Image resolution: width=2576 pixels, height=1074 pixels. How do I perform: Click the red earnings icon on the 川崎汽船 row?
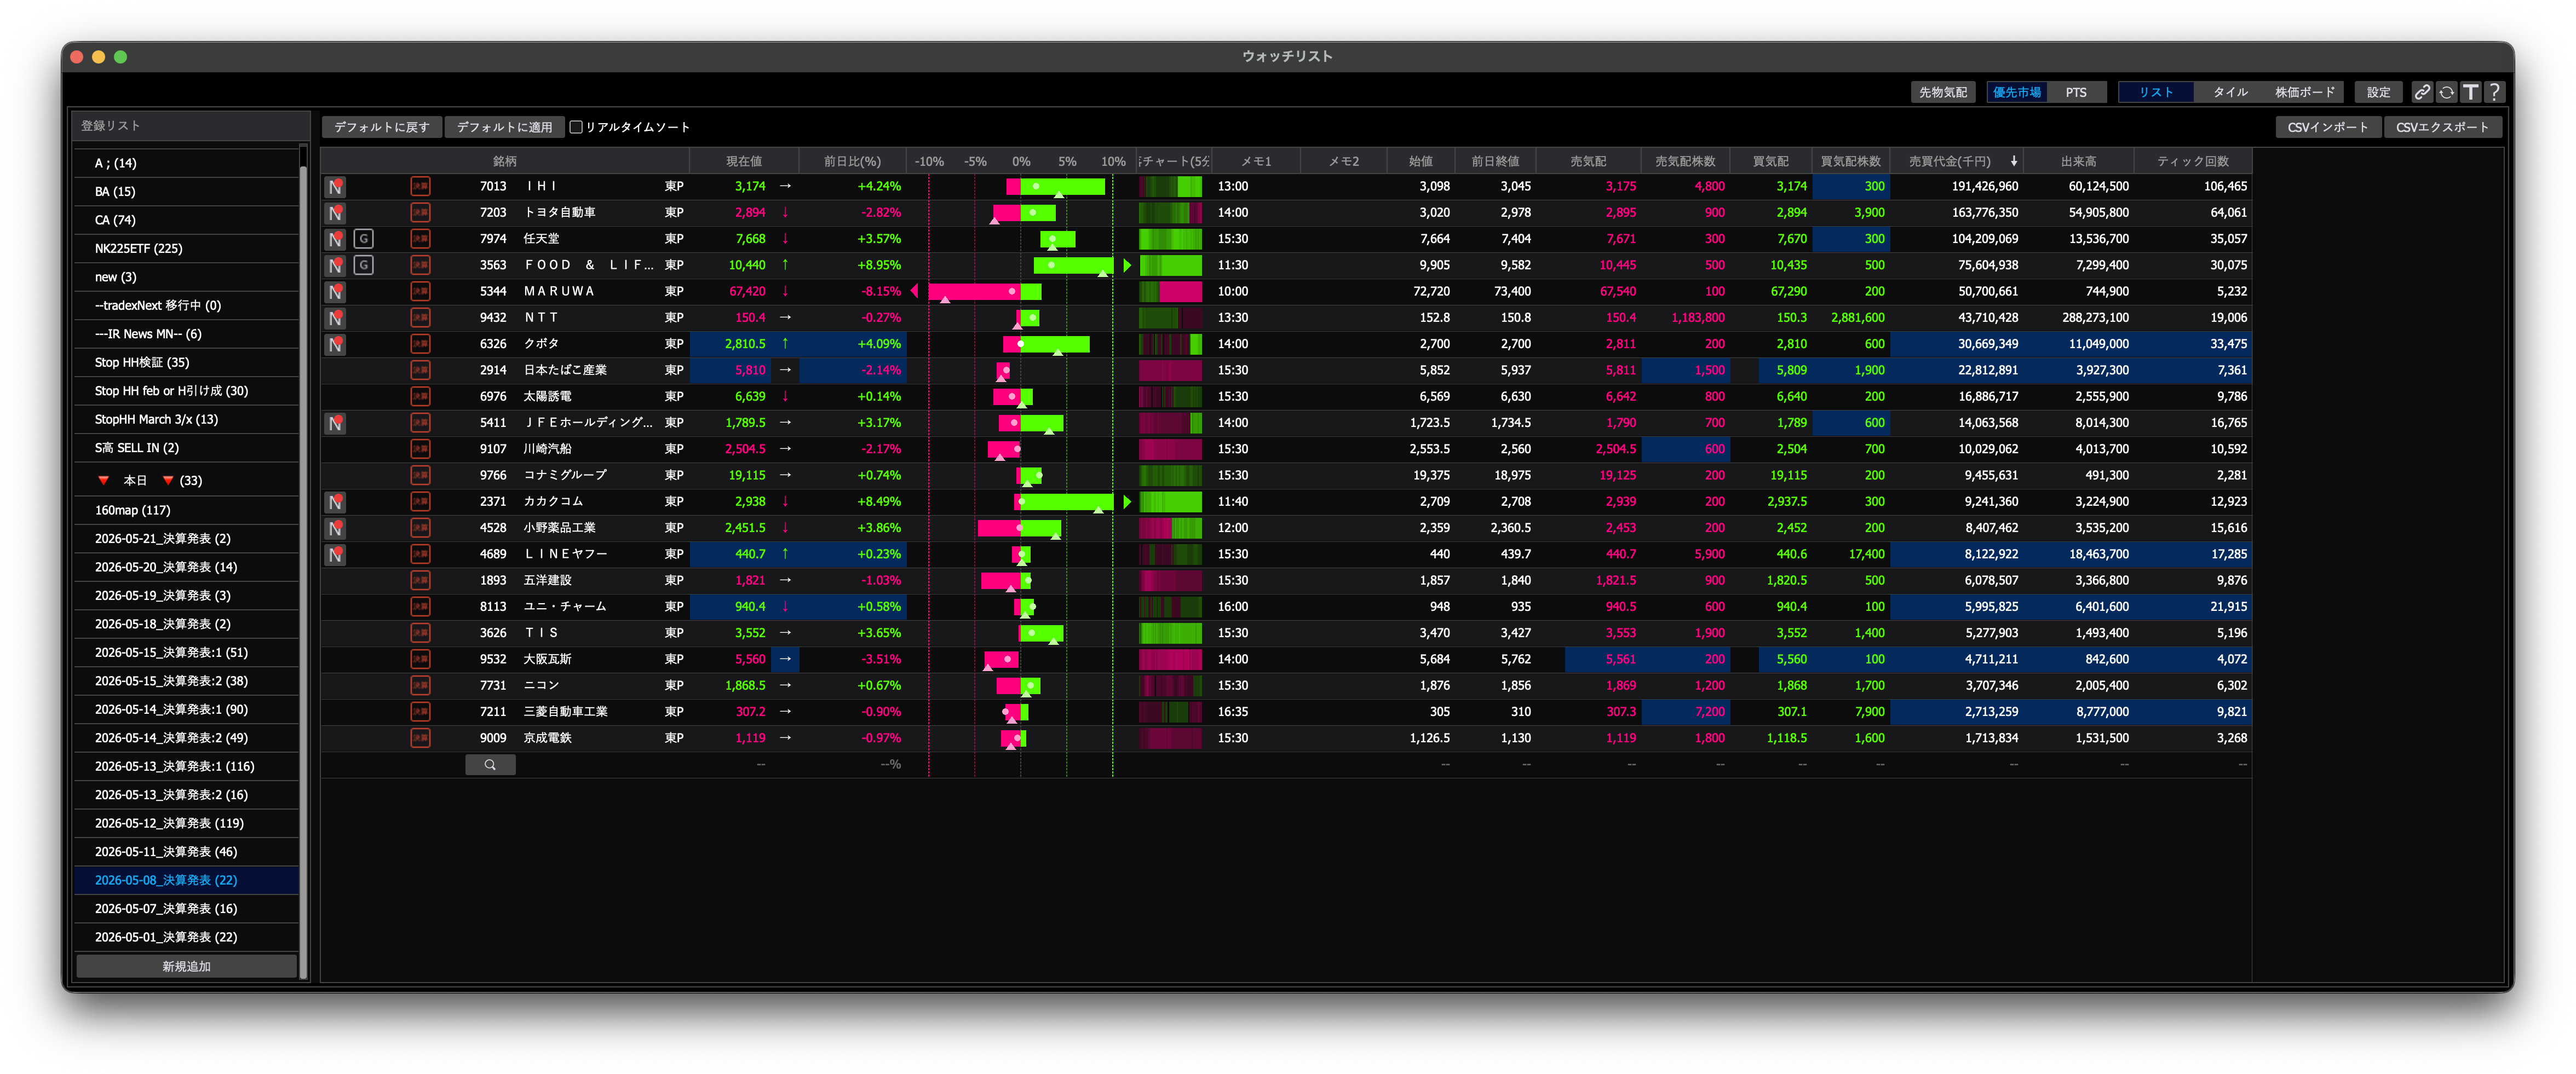point(421,449)
